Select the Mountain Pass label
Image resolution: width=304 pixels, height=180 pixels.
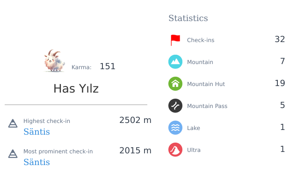pyautogui.click(x=207, y=106)
